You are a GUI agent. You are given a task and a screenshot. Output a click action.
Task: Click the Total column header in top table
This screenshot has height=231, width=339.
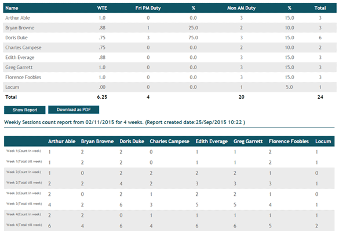click(x=320, y=8)
